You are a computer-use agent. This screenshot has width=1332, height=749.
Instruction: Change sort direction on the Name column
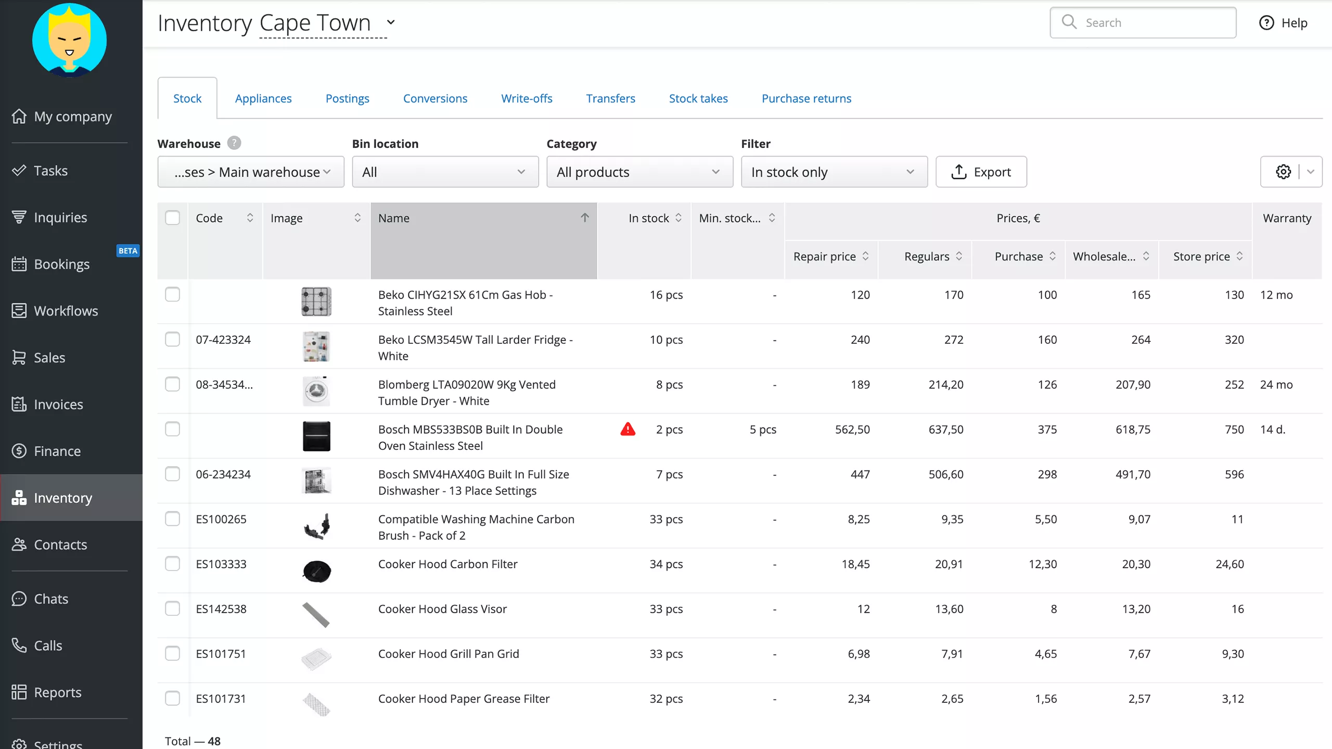(584, 218)
